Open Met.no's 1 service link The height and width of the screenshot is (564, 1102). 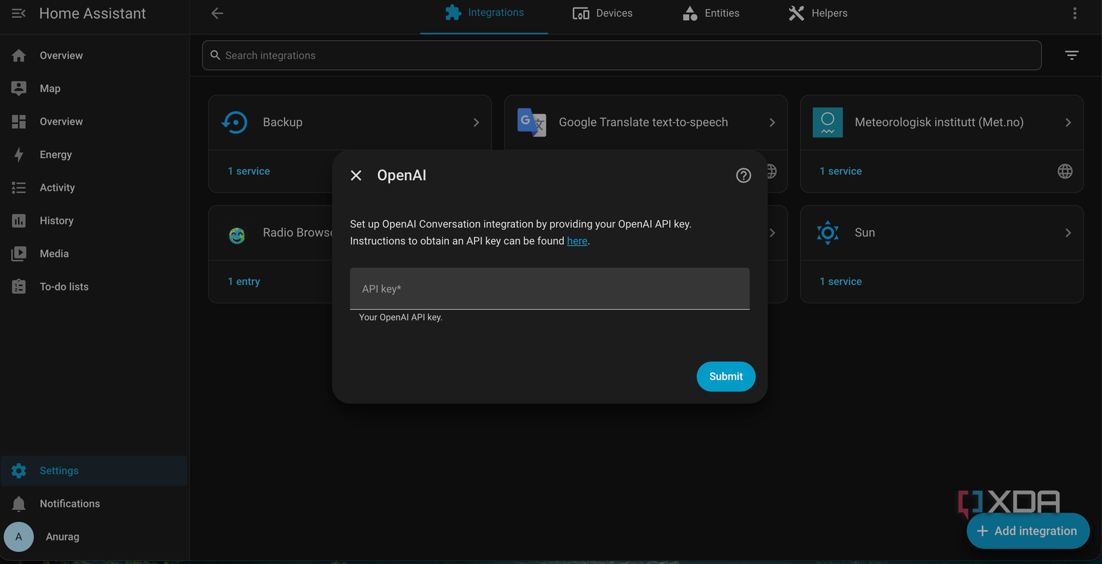841,172
